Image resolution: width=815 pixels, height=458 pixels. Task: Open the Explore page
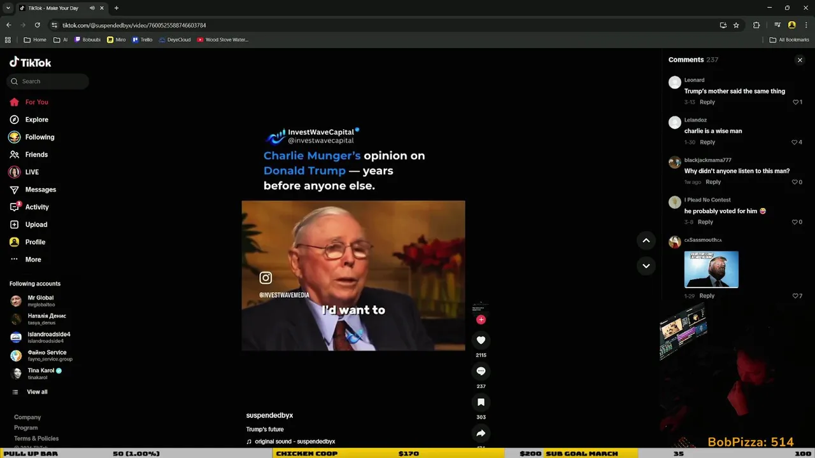[29, 120]
